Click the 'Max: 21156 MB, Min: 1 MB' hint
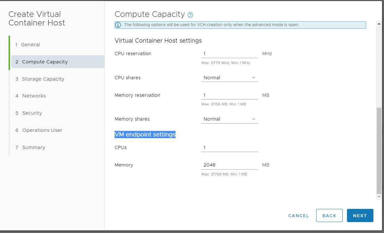The width and height of the screenshot is (384, 233). click(x=224, y=104)
